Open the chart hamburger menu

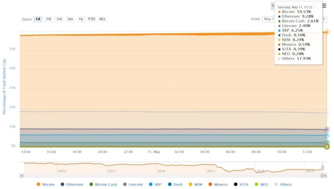[324, 6]
